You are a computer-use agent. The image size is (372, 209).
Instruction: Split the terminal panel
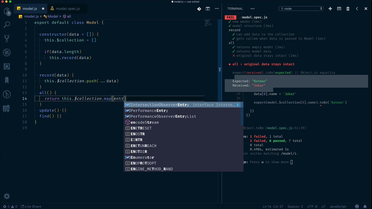click(339, 9)
